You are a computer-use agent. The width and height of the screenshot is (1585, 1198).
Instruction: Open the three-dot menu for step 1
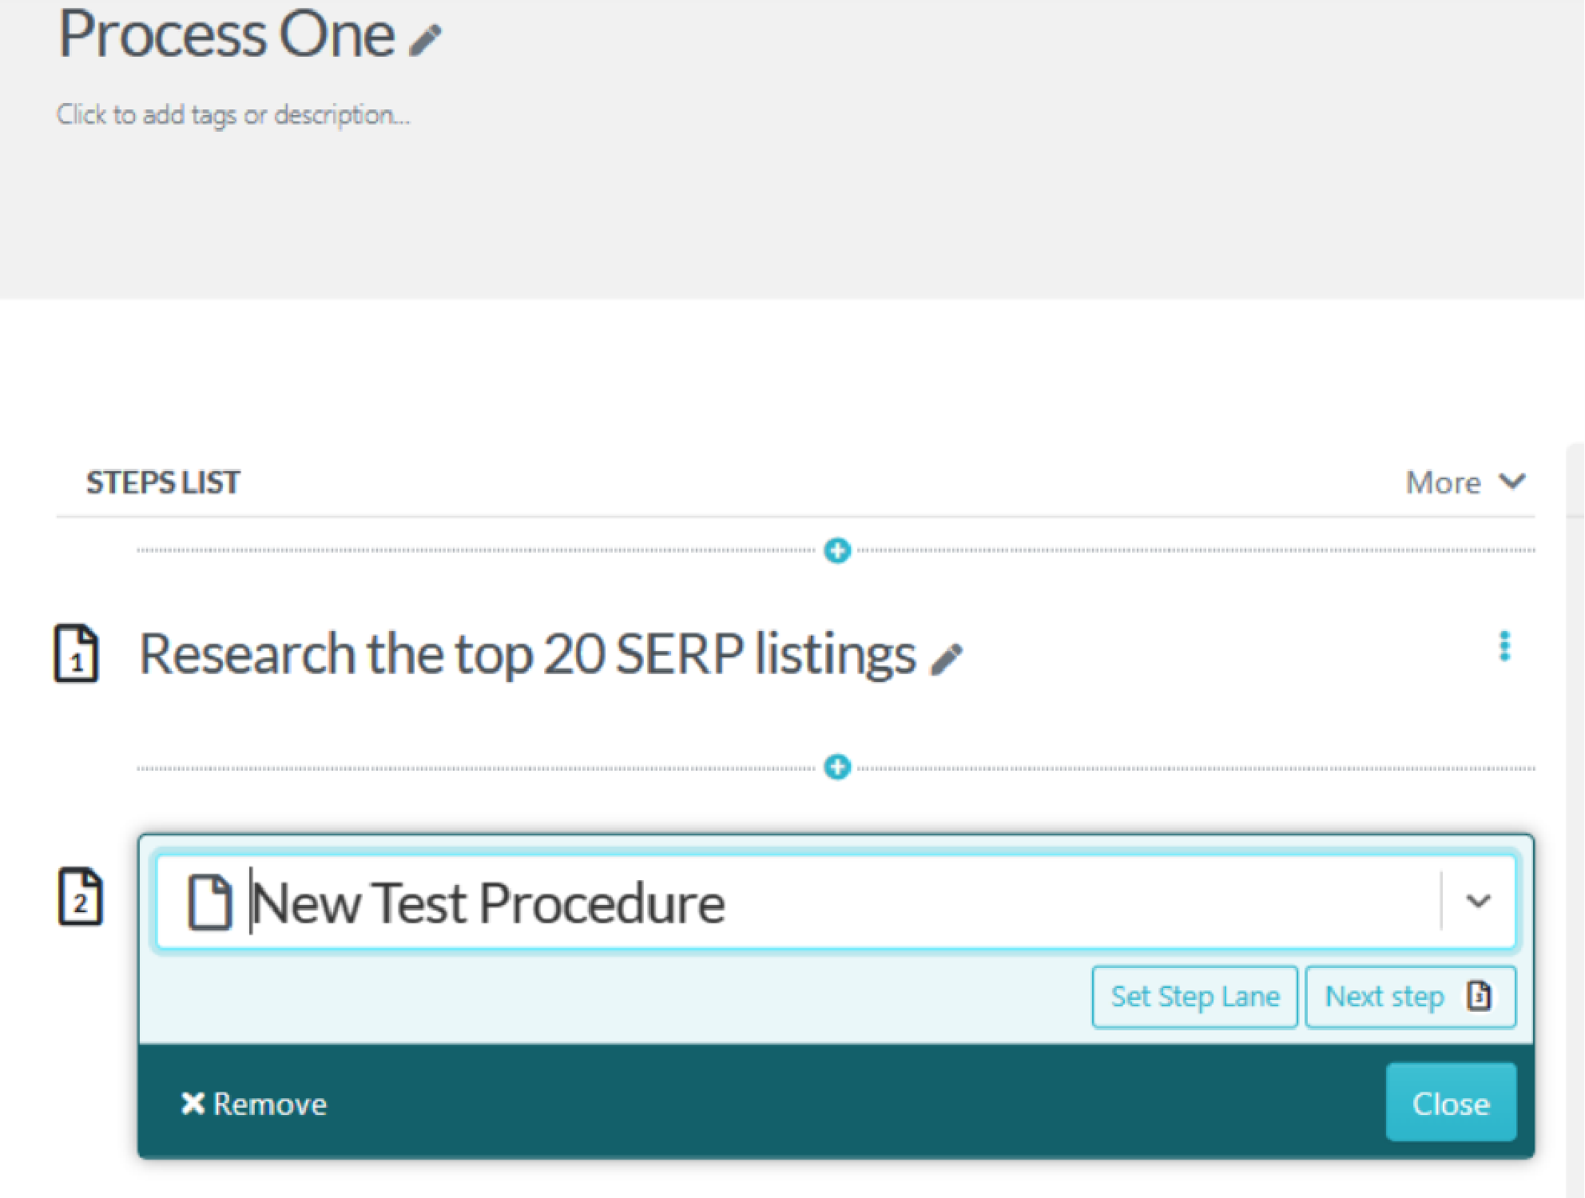[1504, 647]
